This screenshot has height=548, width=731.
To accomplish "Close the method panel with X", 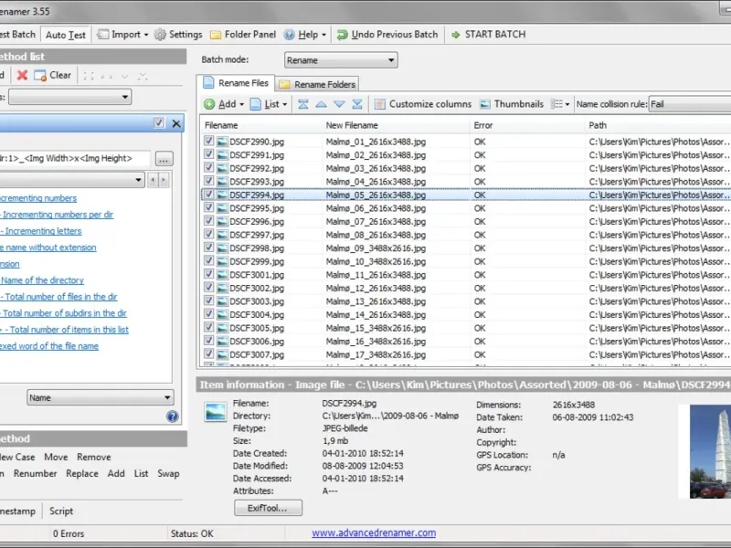I will coord(176,123).
